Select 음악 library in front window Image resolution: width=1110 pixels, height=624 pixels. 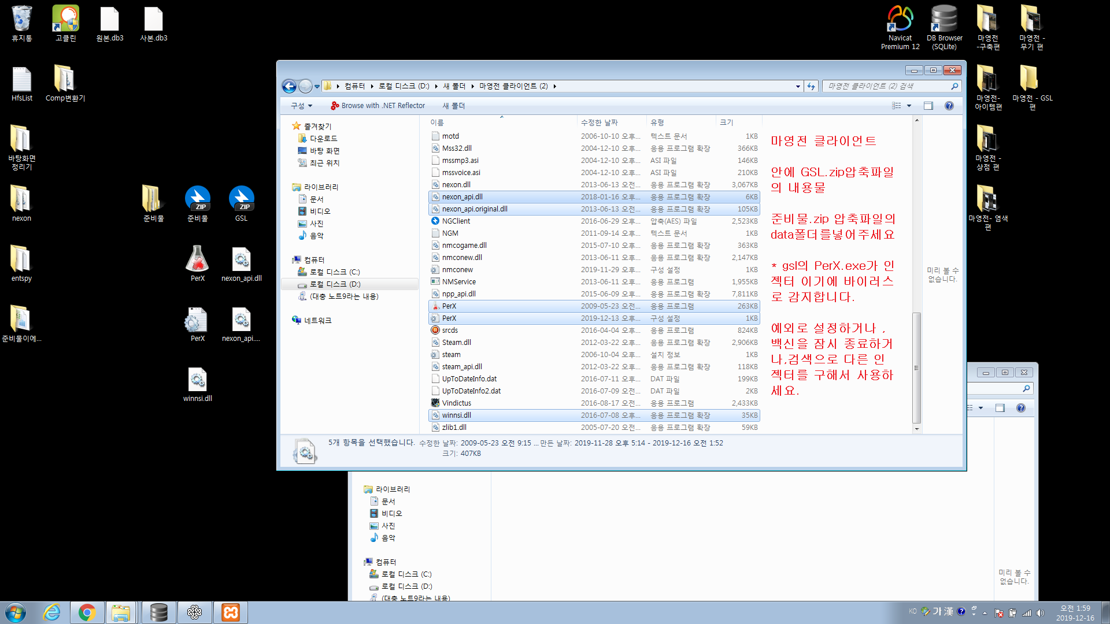(x=316, y=236)
